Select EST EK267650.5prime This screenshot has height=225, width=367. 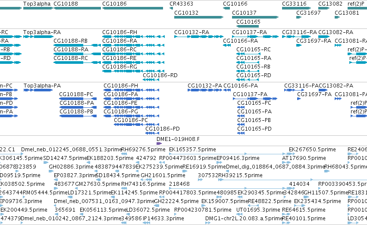pyautogui.click(x=312, y=150)
